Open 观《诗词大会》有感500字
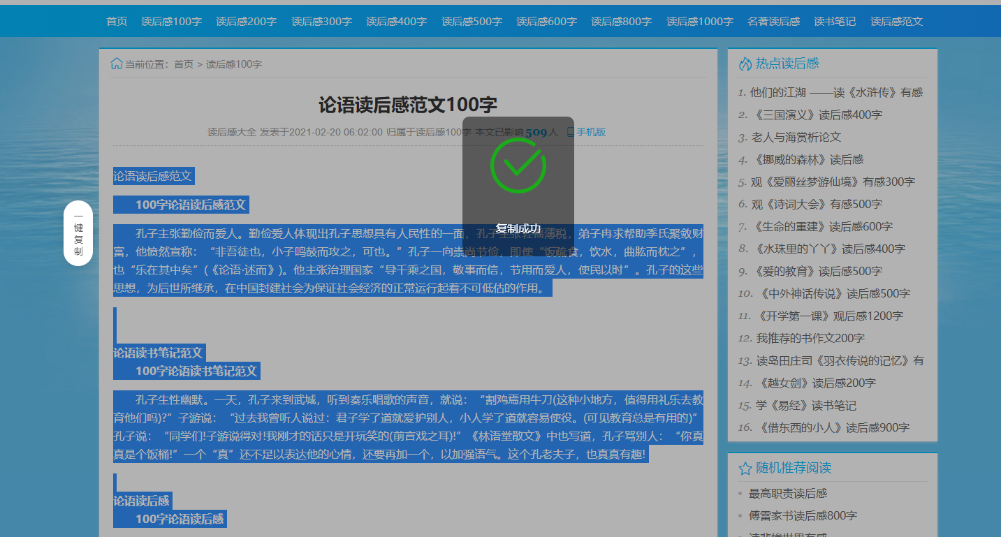Screen dimensions: 1001x537 coord(817,204)
